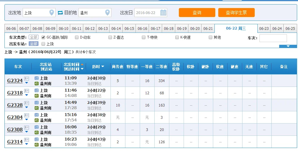The height and width of the screenshot is (151, 298).
Task: Click the 过 pass-through icon in G2324 row
Action: pos(36,78)
